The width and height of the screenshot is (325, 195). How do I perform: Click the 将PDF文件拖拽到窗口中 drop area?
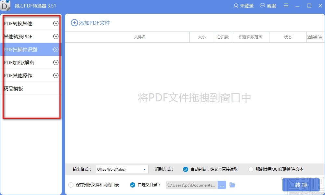point(194,97)
